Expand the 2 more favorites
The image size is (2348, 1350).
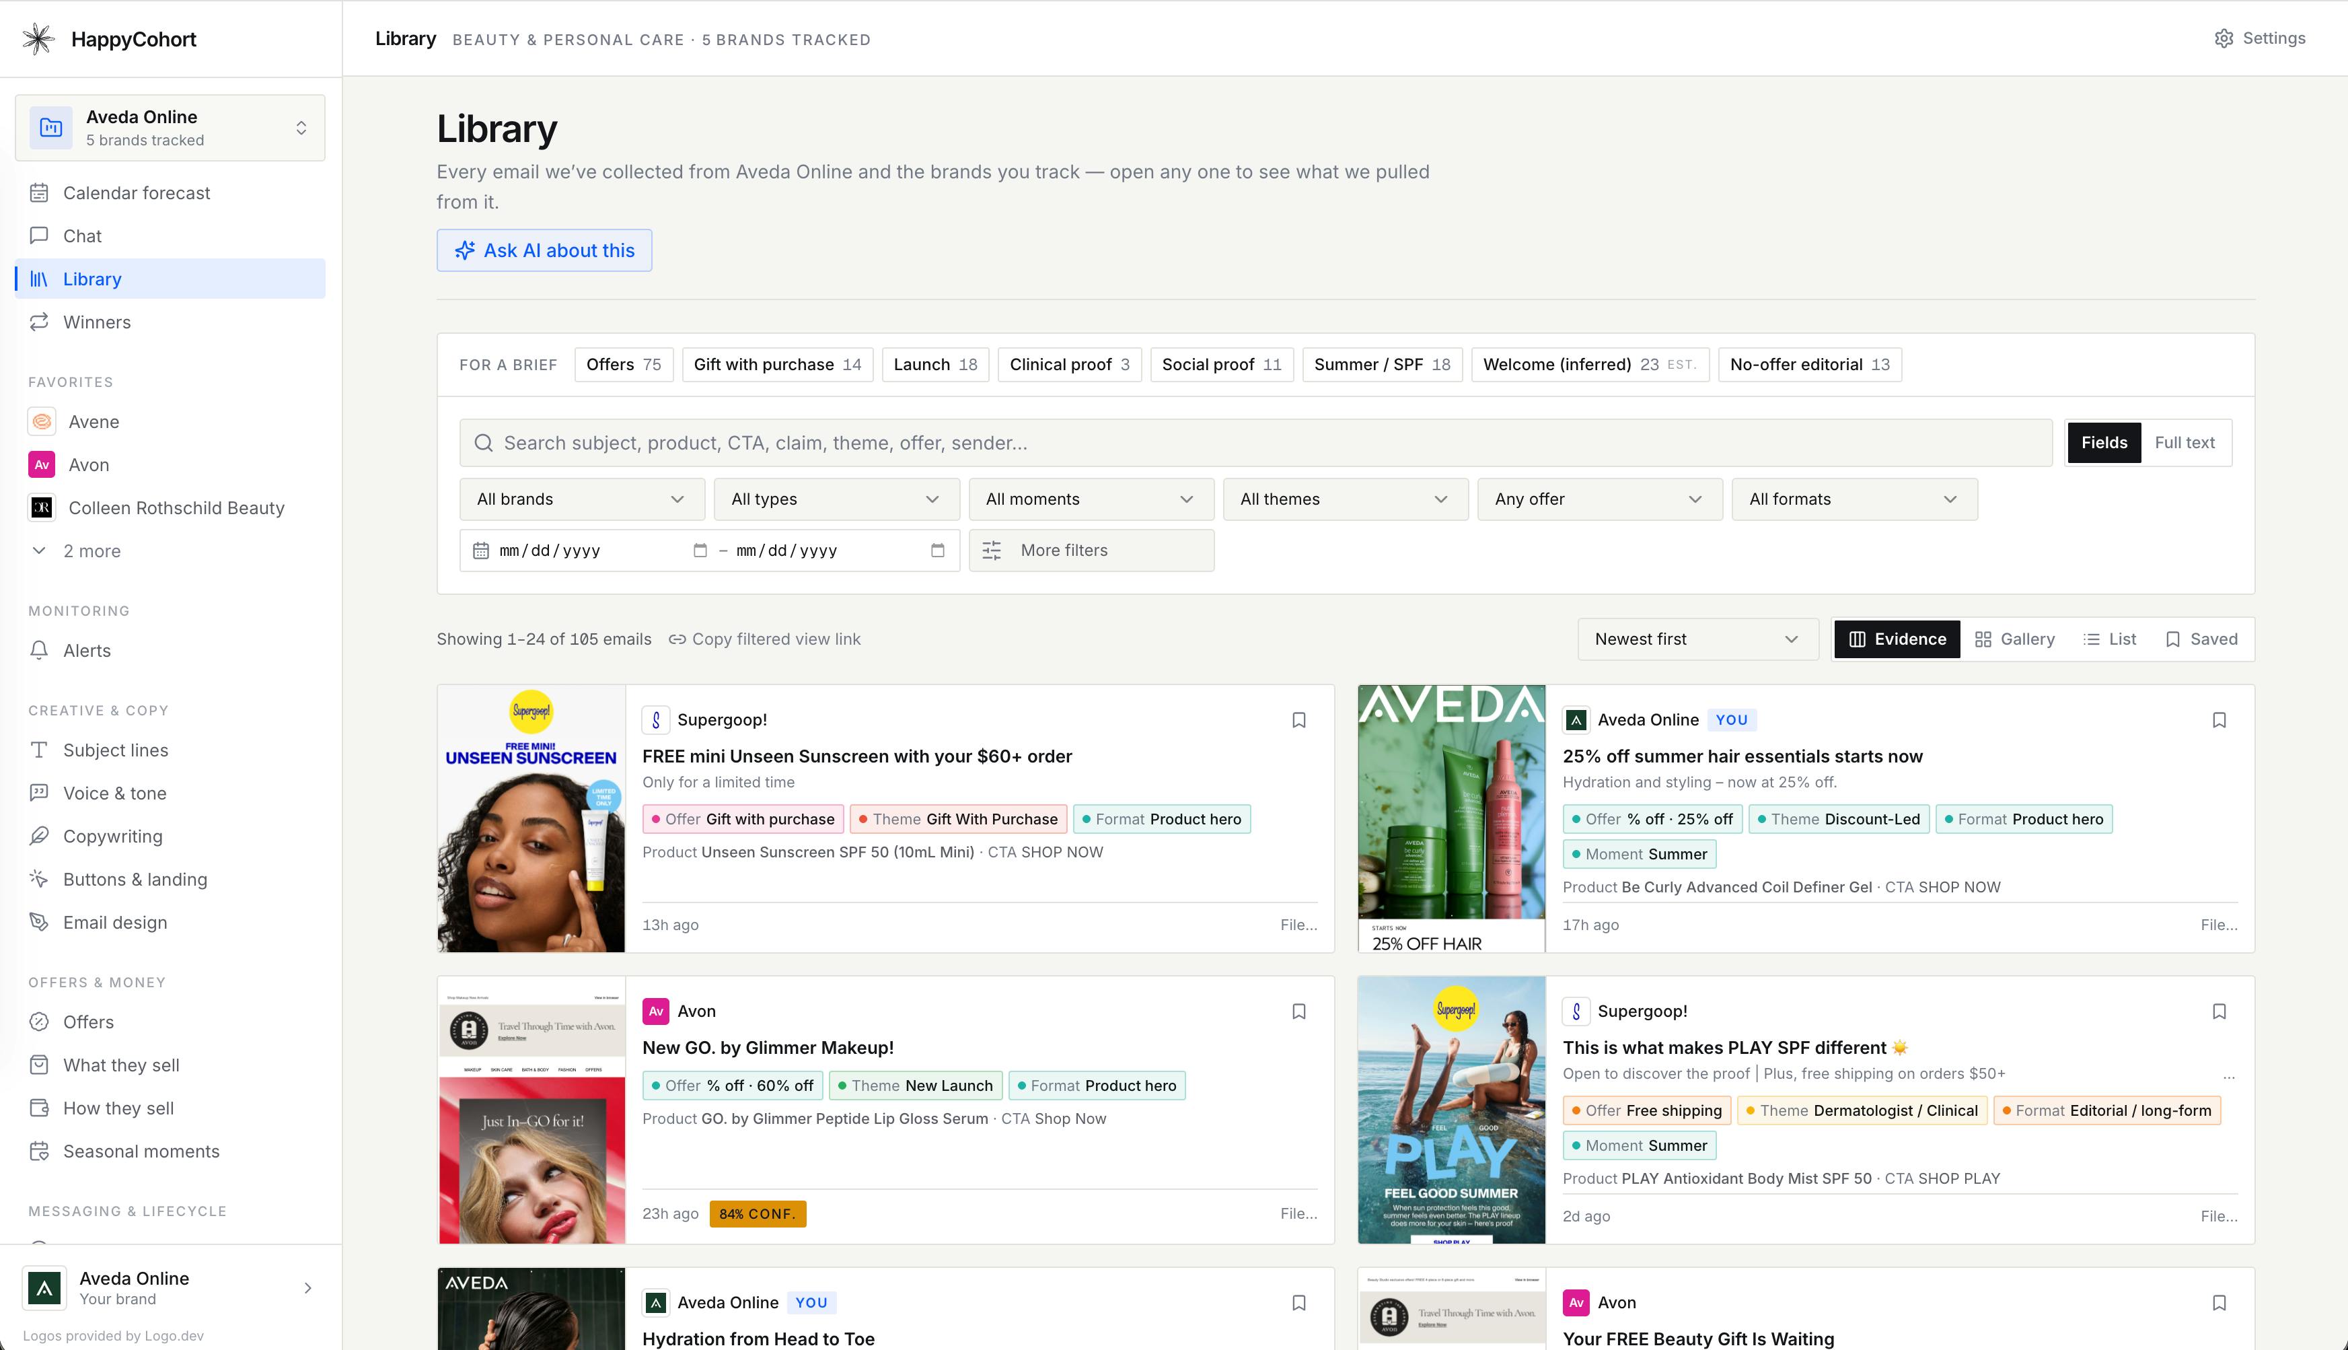coord(171,550)
